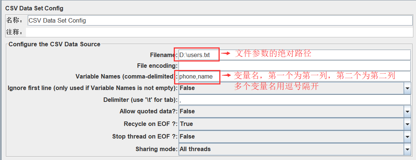Click the 名称 name input field
The width and height of the screenshot is (416, 160).
(220, 20)
